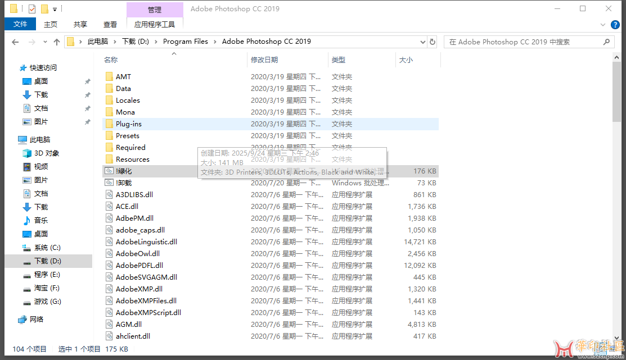Screen dimensions: 626x360
Task: Open the recent locations dropdown arrow
Action: 44,42
